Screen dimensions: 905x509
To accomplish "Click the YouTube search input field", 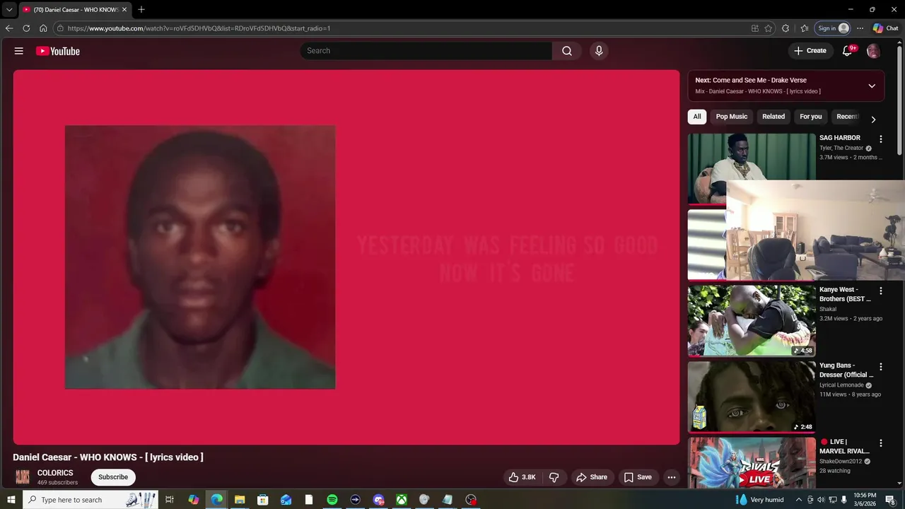I will (426, 51).
